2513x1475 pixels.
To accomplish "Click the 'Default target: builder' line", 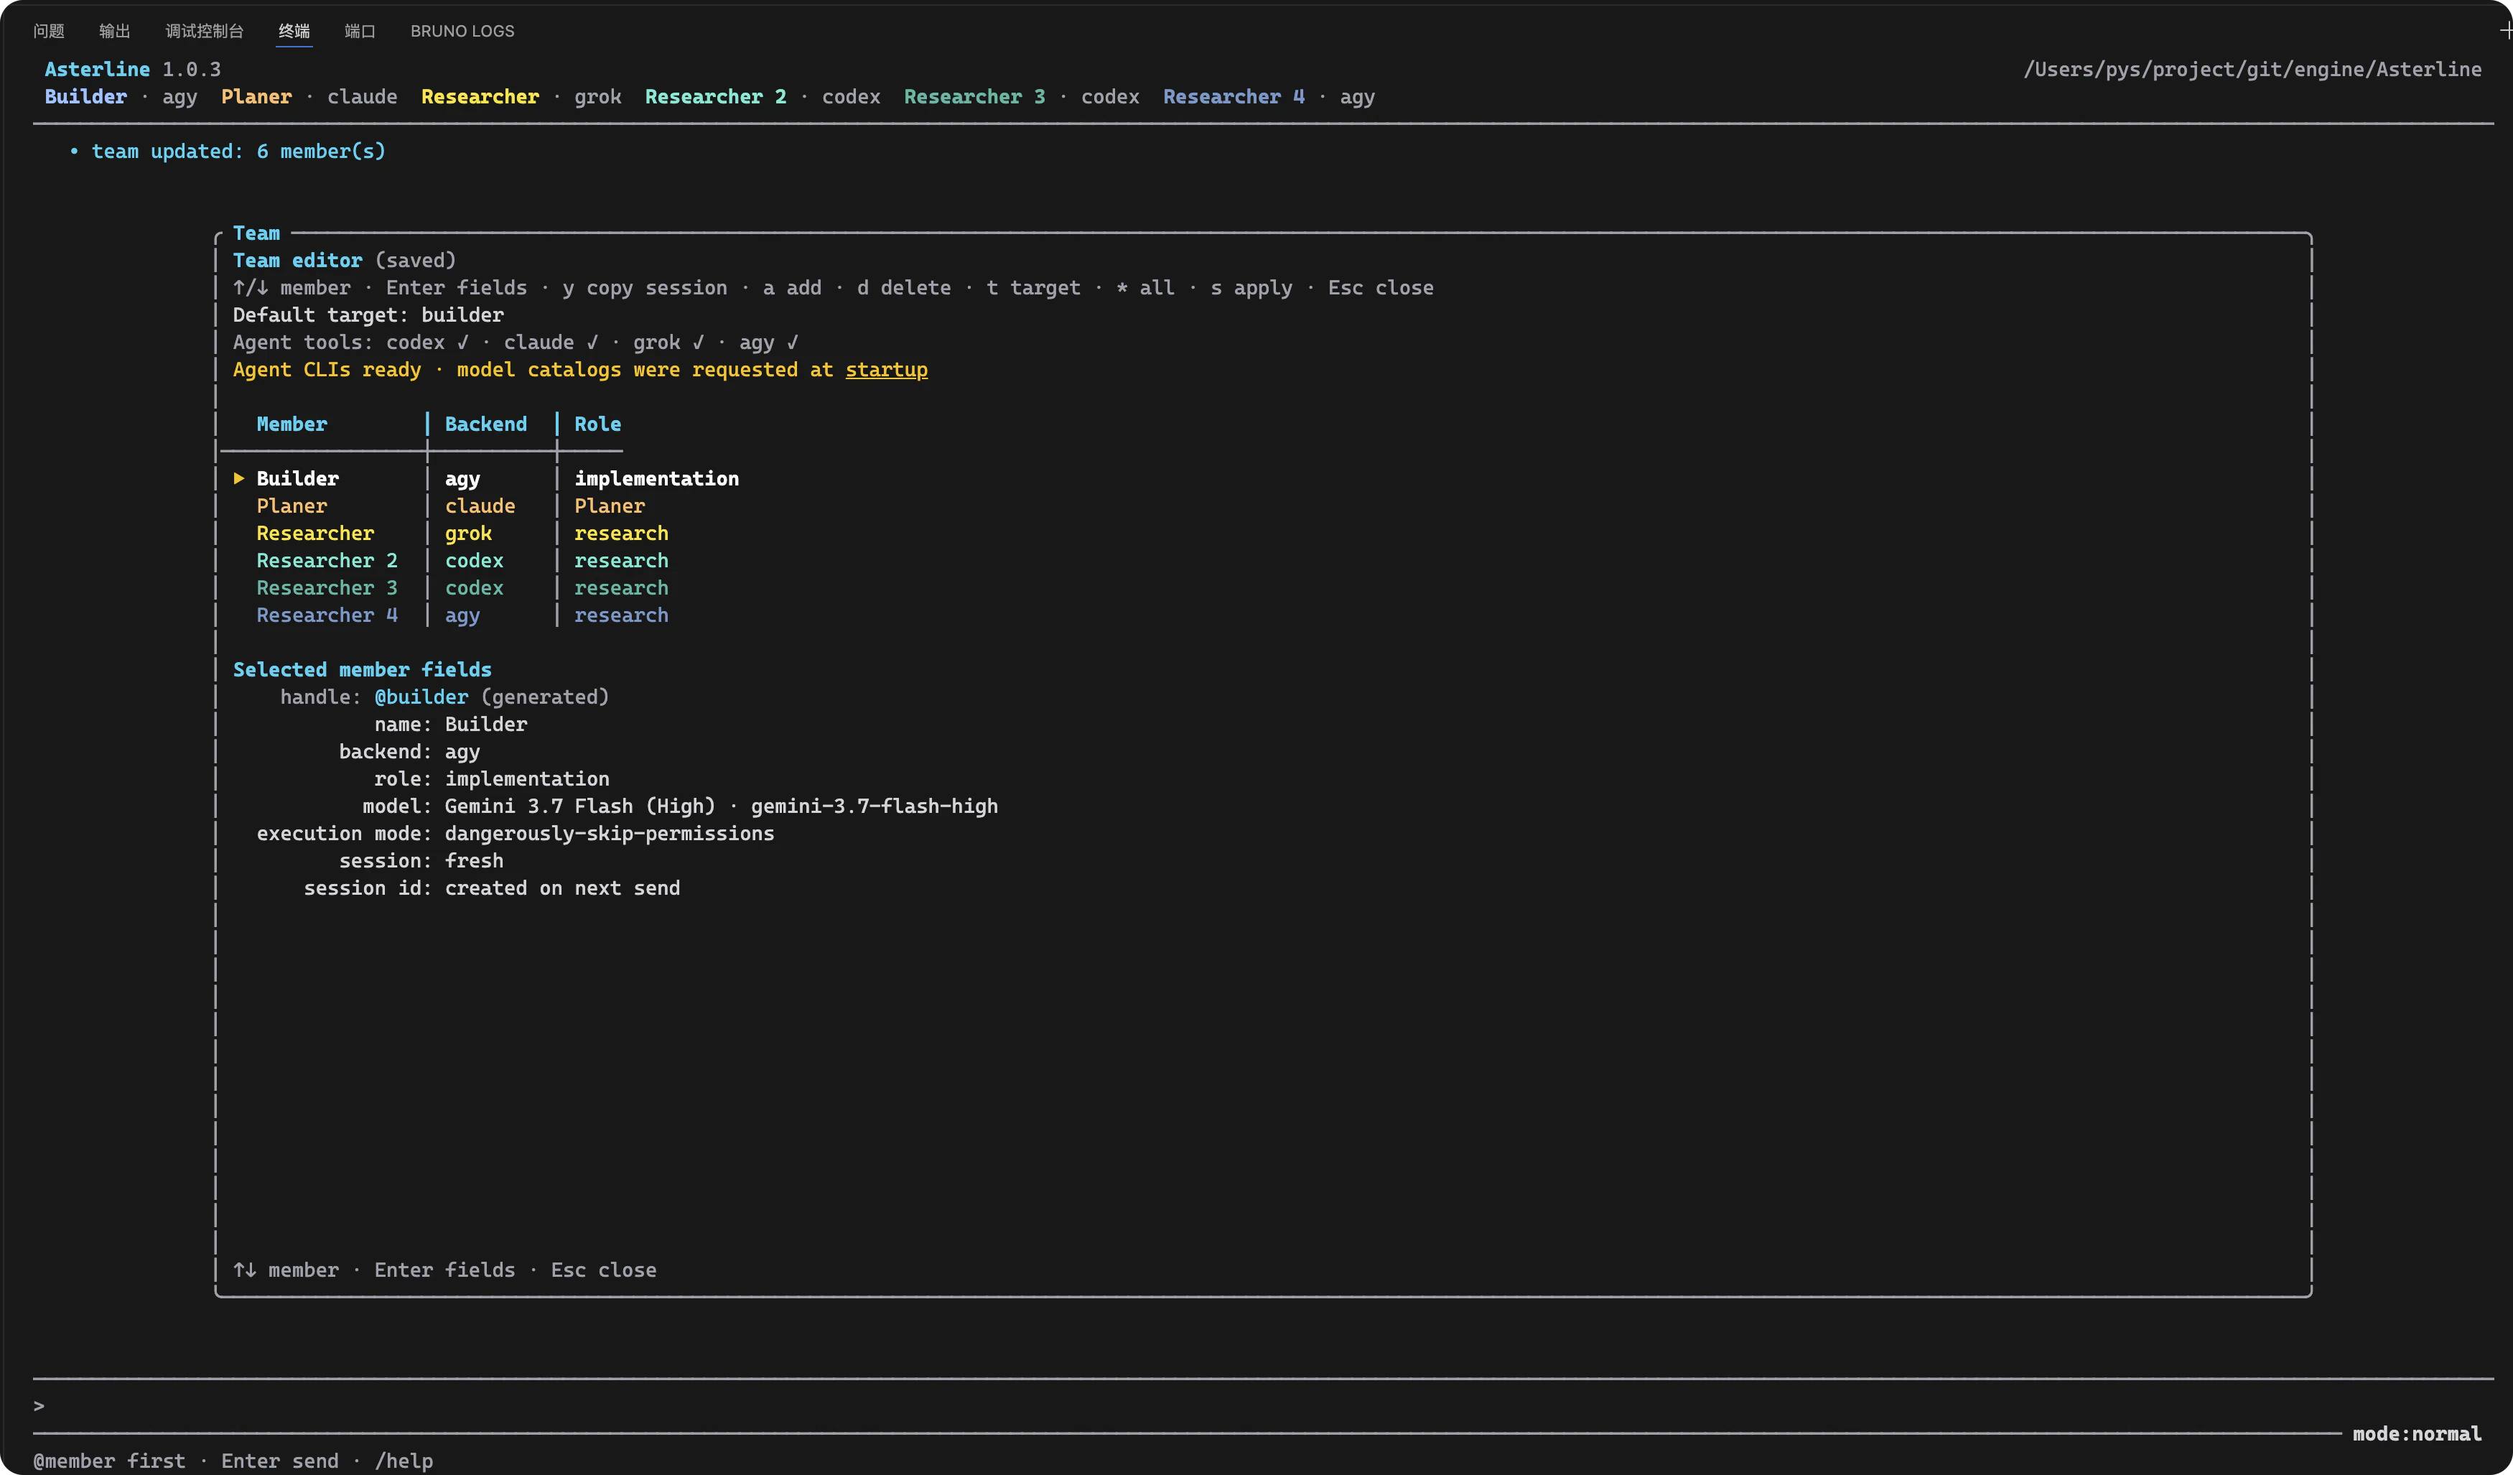I will pyautogui.click(x=368, y=315).
